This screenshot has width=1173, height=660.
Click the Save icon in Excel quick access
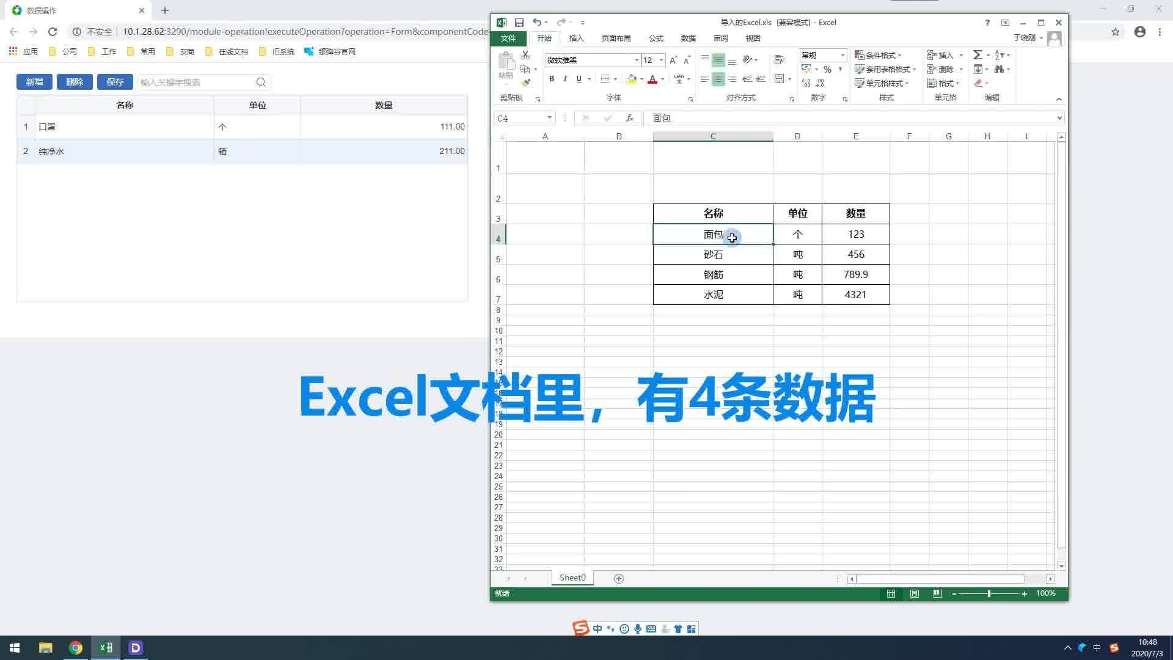pos(519,23)
